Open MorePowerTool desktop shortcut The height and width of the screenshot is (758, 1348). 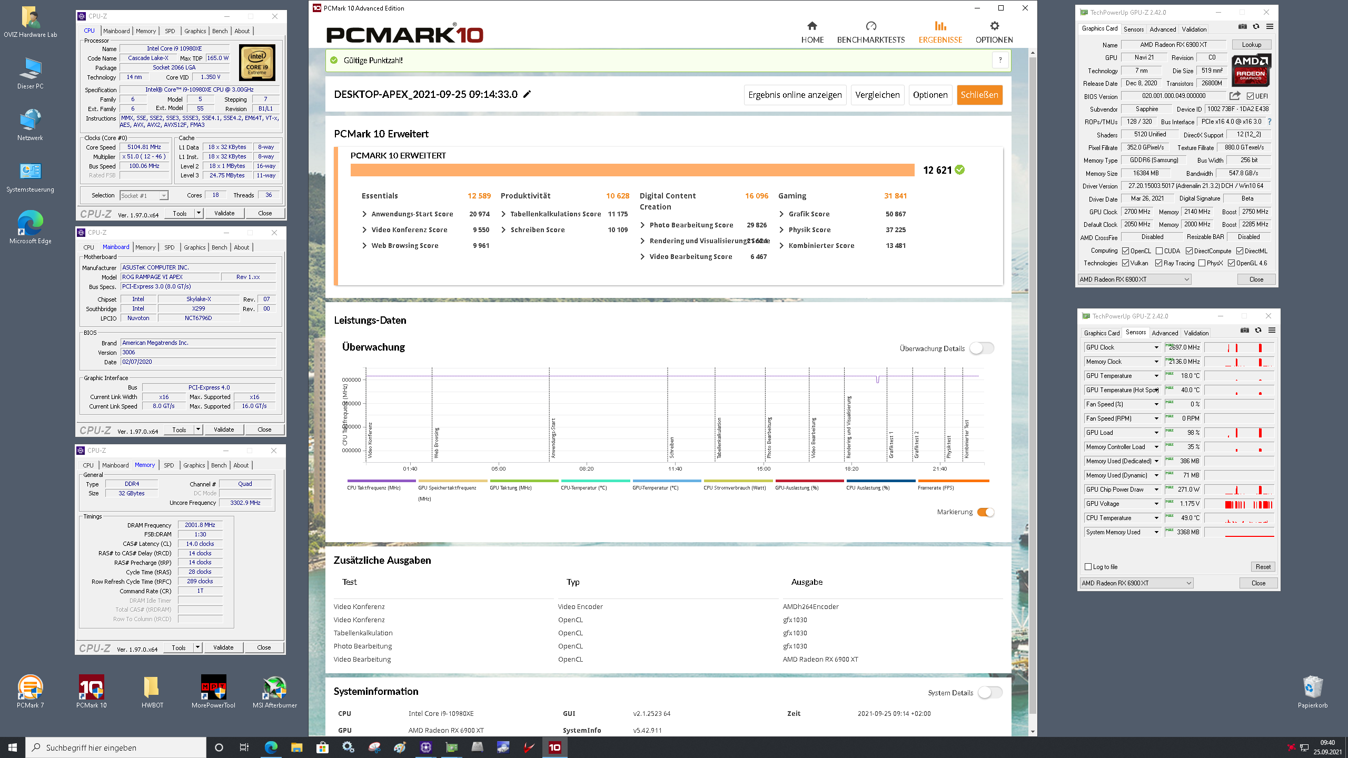(x=213, y=692)
